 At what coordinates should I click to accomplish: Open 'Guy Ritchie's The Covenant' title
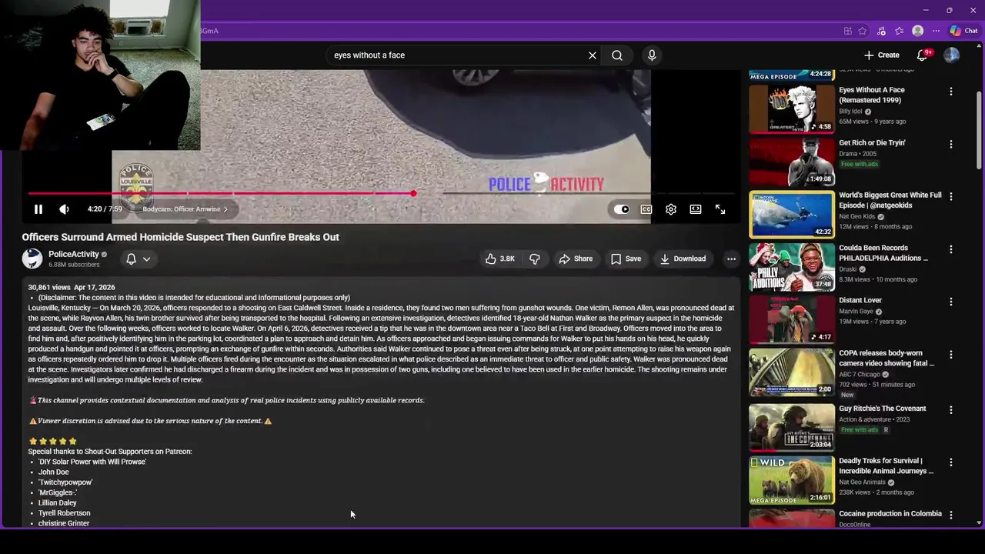[883, 409]
